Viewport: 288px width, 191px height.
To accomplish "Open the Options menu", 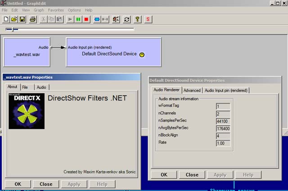I will click(x=74, y=10).
